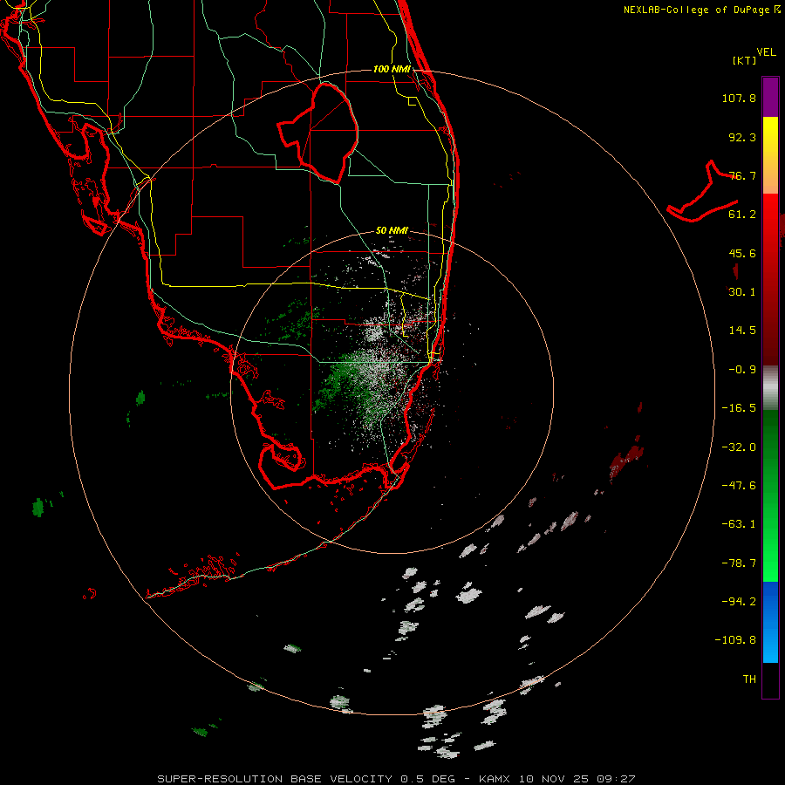Click the dark red velocity echo offshore east

(627, 460)
